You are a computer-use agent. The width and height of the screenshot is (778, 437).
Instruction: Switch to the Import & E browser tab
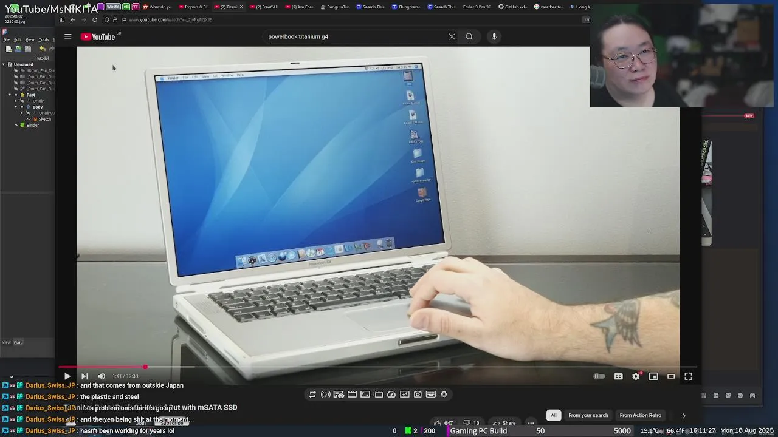[193, 7]
